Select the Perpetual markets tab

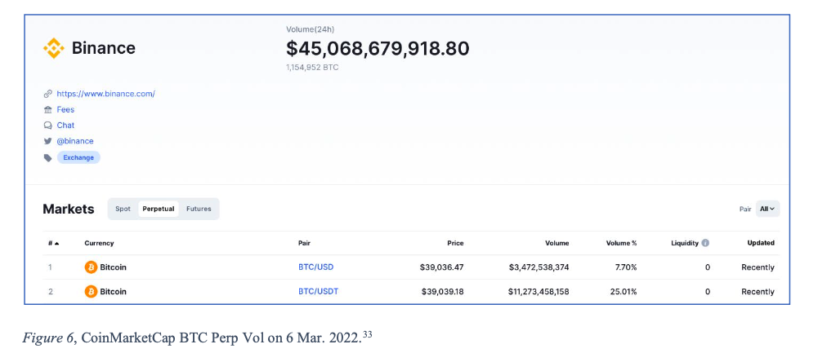[x=159, y=209]
